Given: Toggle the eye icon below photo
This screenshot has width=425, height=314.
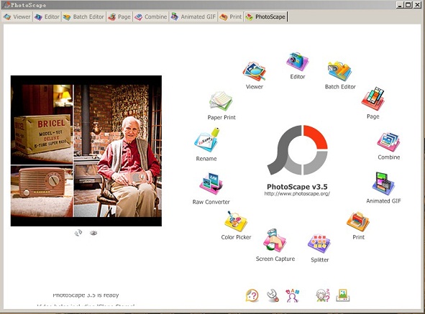Looking at the screenshot, I should tap(93, 233).
